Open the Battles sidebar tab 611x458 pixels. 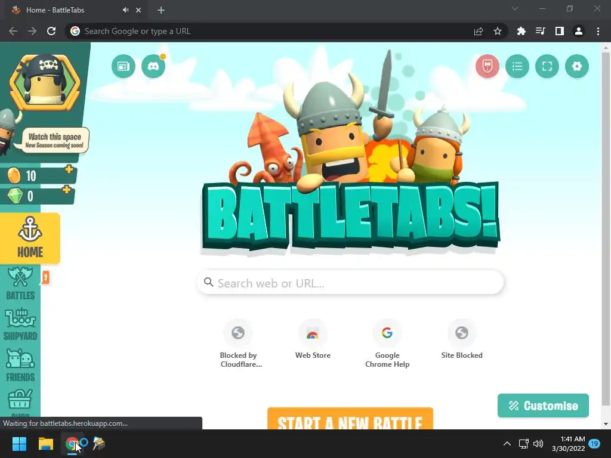(x=20, y=283)
